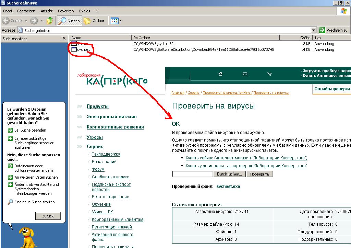Open the Сервис breadcrumb link
The height and width of the screenshot is (248, 351).
click(193, 93)
